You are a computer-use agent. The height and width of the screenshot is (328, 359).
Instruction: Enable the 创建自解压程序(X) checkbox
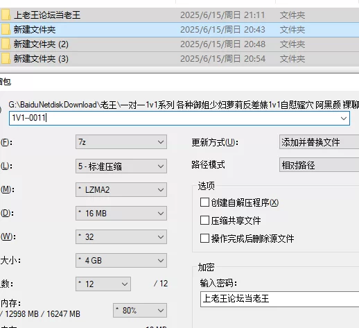tap(204, 202)
